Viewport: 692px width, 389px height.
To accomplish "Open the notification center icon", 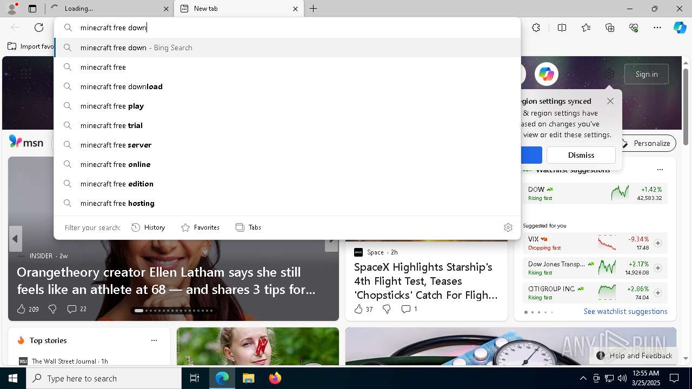I will click(x=674, y=378).
